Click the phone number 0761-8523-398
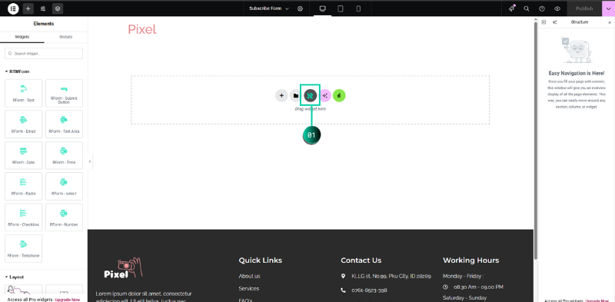Viewport: 615px width, 302px height. (370, 290)
